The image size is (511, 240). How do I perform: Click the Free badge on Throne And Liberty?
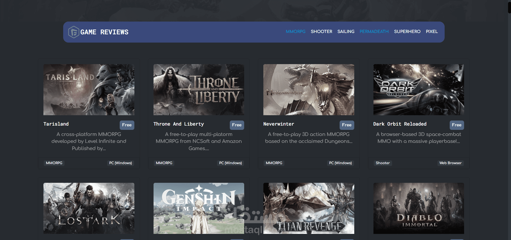(237, 125)
